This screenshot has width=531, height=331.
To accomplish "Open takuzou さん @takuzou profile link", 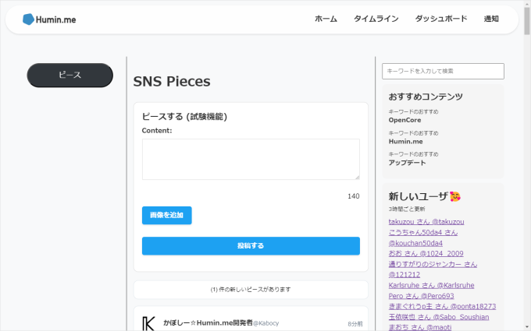I will pyautogui.click(x=426, y=222).
